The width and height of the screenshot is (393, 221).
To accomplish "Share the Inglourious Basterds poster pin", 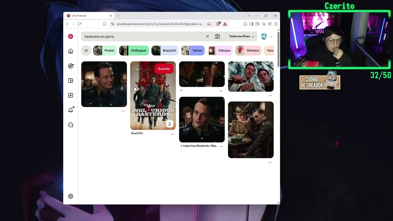I will pyautogui.click(x=169, y=124).
